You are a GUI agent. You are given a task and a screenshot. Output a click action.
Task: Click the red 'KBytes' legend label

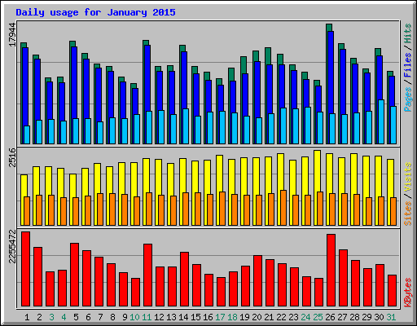click(408, 293)
